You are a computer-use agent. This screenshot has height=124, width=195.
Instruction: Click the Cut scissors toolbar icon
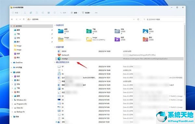25,13
